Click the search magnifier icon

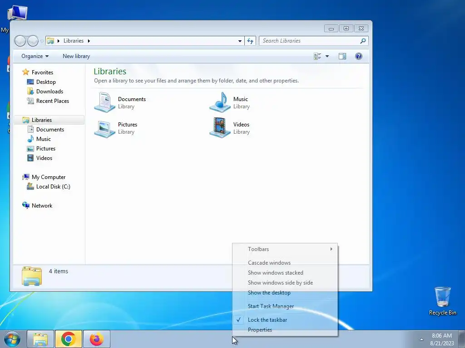[x=363, y=41]
